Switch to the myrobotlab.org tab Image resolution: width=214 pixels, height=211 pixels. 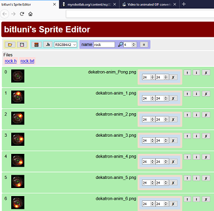[89, 4]
